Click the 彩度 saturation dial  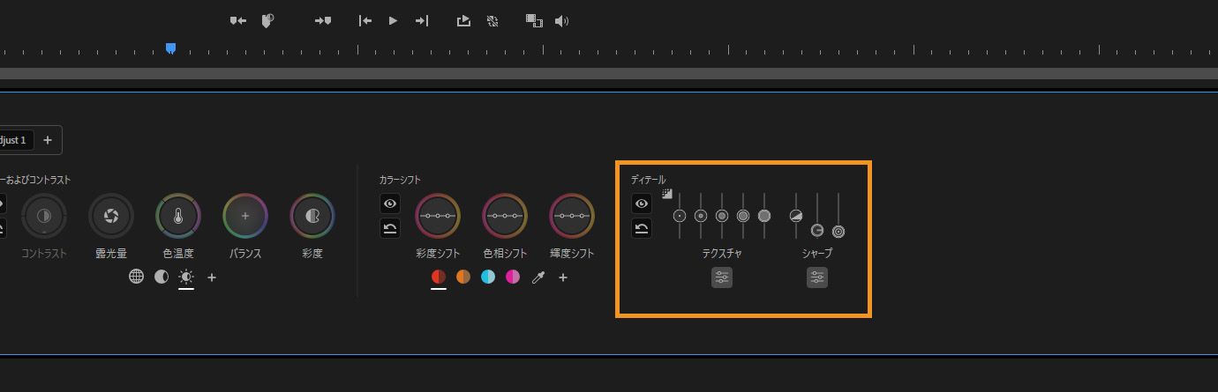[312, 216]
